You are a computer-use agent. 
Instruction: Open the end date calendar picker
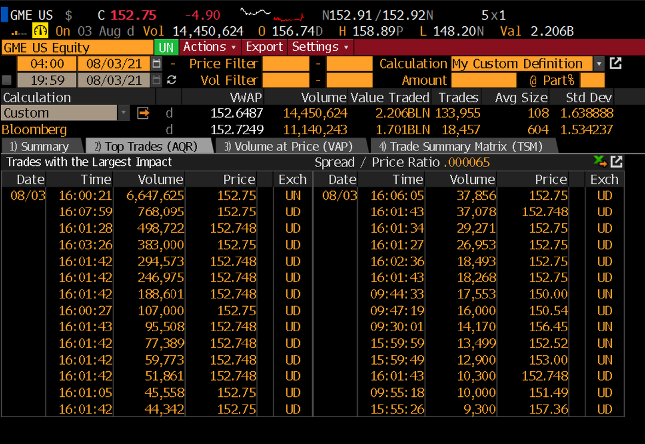[x=156, y=80]
